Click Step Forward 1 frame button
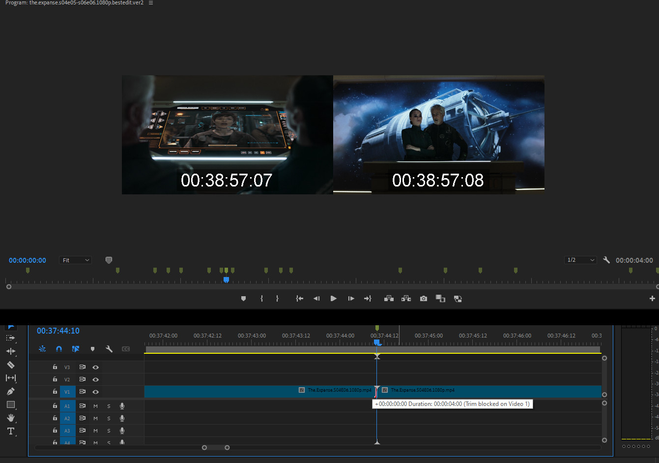The image size is (659, 463). click(351, 299)
